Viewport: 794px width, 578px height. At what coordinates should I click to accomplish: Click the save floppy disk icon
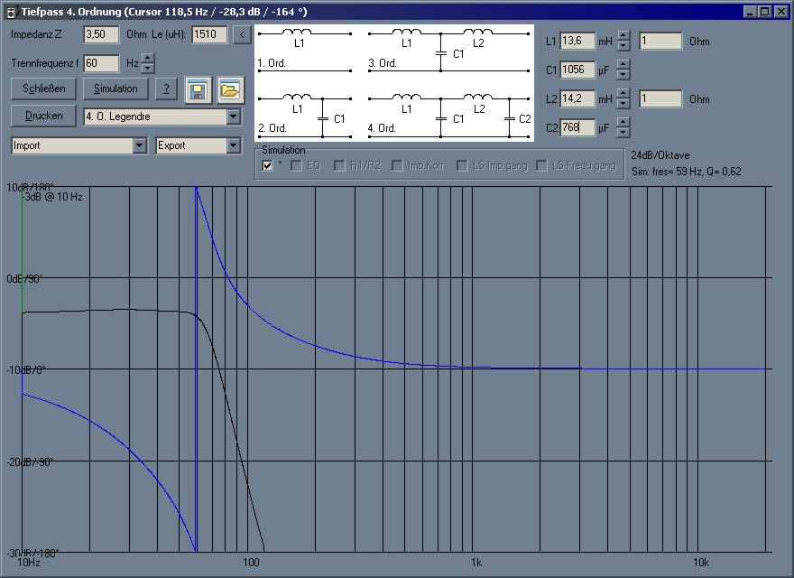198,90
